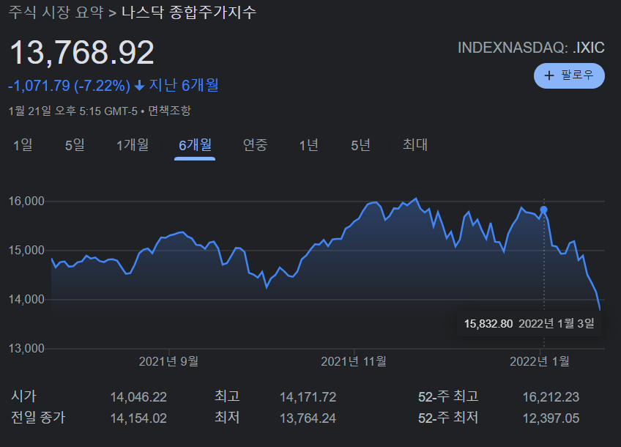Click the chart data point marker for 2022년 1월 3일
The height and width of the screenshot is (447, 621).
[x=544, y=210]
